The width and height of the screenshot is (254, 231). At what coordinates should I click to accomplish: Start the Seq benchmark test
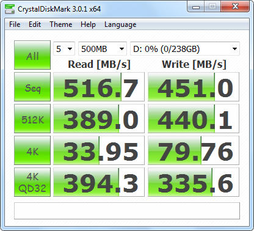point(32,87)
